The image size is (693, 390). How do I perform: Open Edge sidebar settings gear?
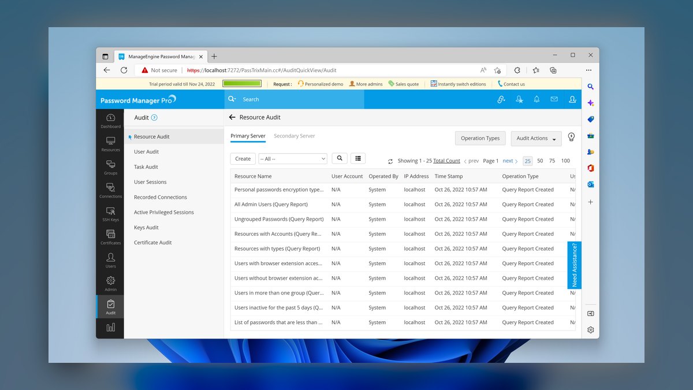(590, 330)
